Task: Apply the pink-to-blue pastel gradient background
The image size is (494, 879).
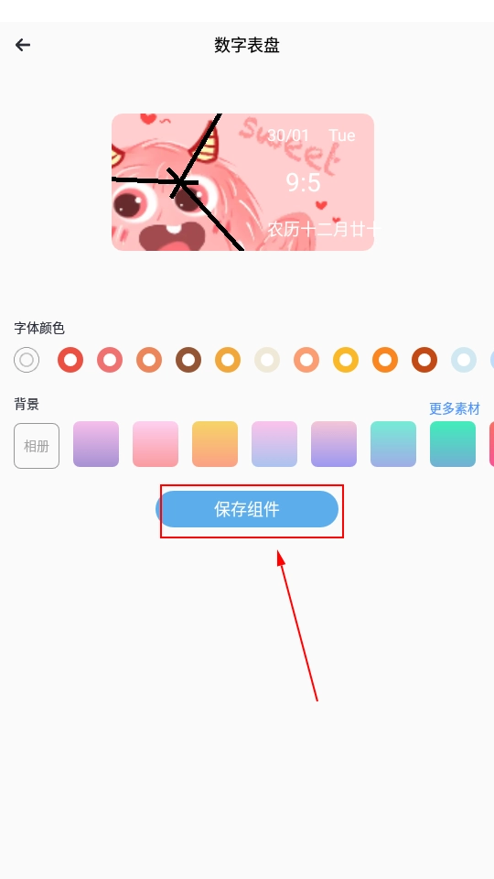Action: tap(274, 444)
